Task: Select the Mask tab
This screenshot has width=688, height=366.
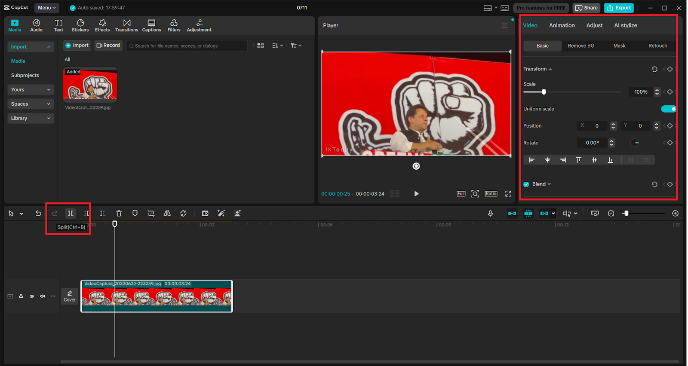Action: (x=619, y=46)
